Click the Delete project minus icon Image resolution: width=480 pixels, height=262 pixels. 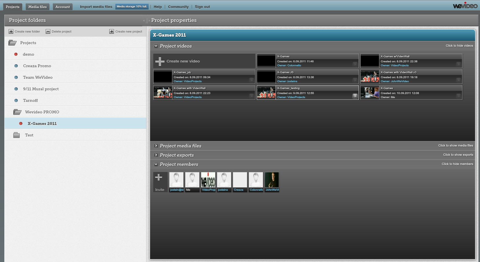(x=48, y=31)
